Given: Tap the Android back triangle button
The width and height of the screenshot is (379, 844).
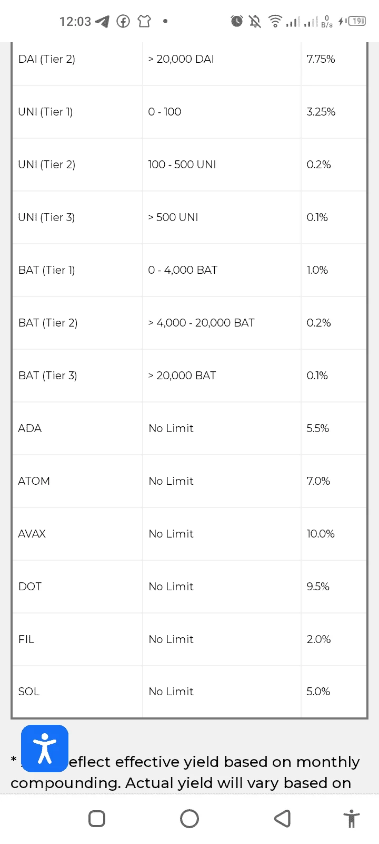Looking at the screenshot, I should coord(283,819).
